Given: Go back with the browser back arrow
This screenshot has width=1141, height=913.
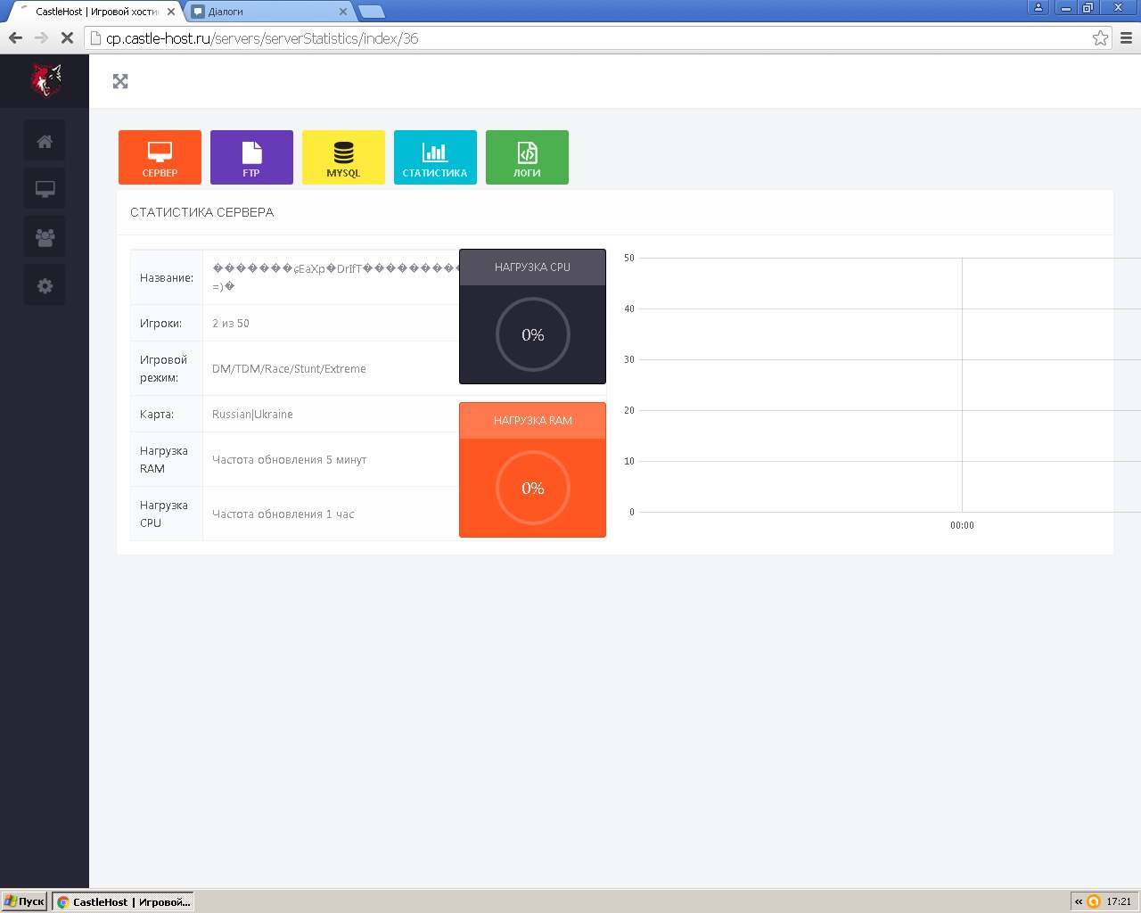Looking at the screenshot, I should (x=15, y=38).
